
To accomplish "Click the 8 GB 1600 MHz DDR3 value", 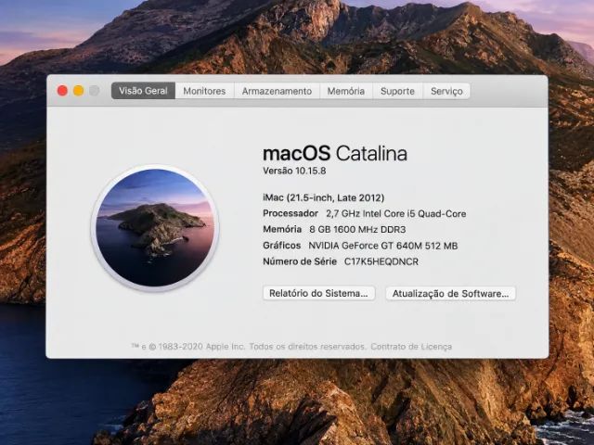I will [357, 229].
